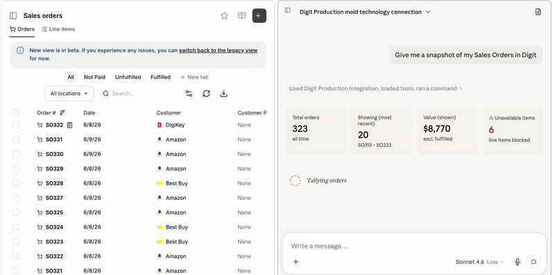The width and height of the screenshot is (553, 275).
Task: Toggle the Sales orders sidebar panel icon
Action: tap(13, 15)
